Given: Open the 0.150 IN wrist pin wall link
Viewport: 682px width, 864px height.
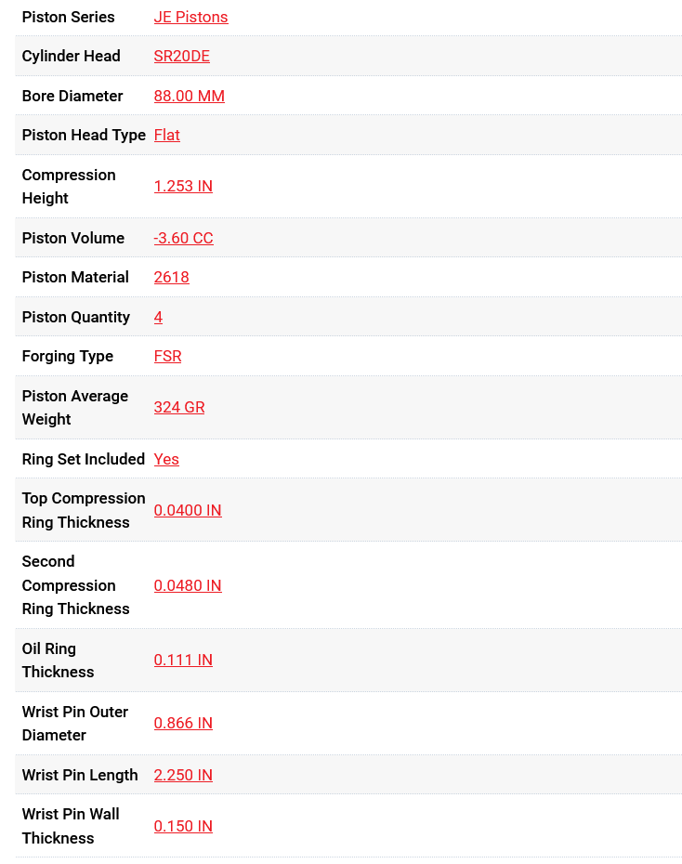Looking at the screenshot, I should point(183,826).
